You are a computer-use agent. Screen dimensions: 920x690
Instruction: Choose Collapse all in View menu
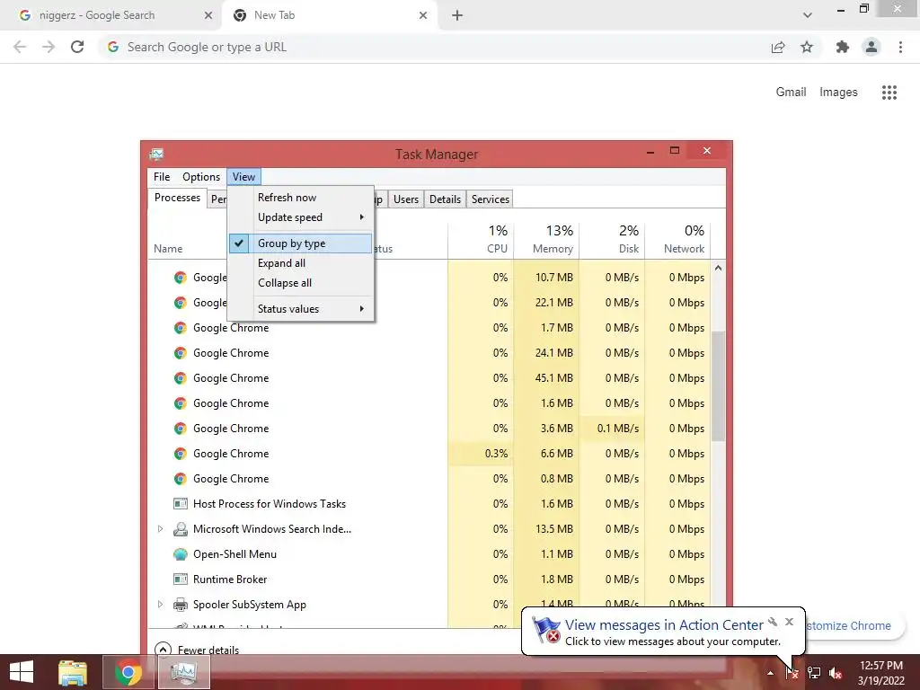pos(300,283)
